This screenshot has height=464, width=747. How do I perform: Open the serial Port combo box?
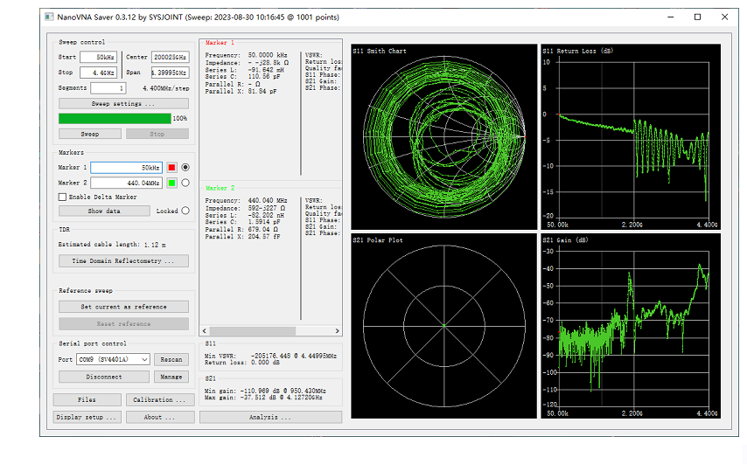click(113, 359)
